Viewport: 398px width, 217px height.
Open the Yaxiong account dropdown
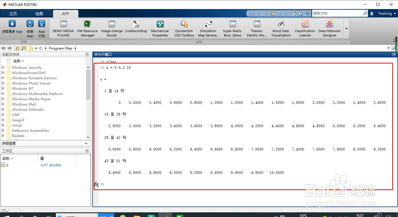[387, 13]
